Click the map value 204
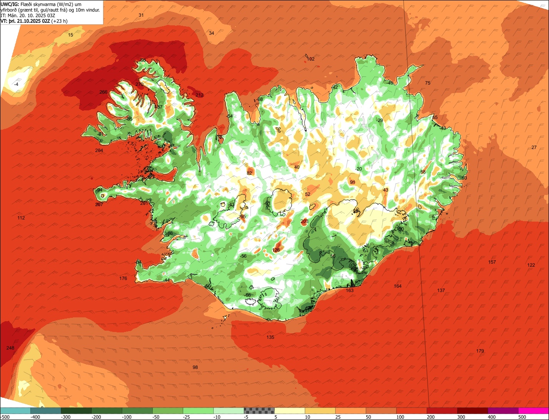Image resolution: width=549 pixels, height=420 pixels. pos(99,150)
